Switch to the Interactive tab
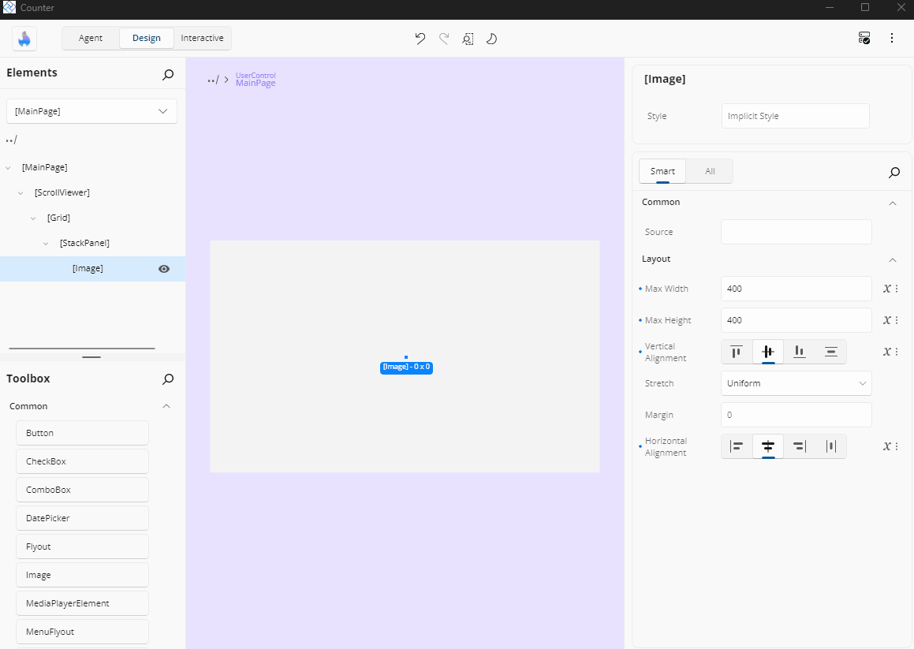The image size is (914, 649). 202,38
